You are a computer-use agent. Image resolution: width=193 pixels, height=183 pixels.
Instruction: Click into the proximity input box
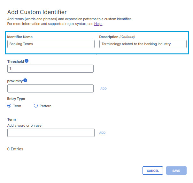point(50,89)
